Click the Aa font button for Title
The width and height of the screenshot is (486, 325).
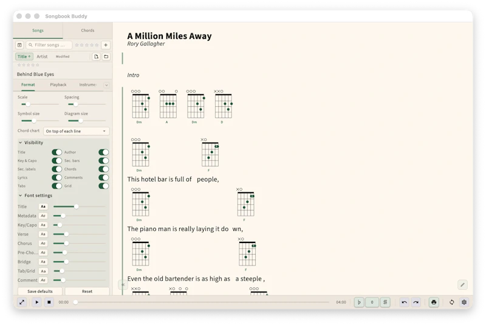pos(43,207)
